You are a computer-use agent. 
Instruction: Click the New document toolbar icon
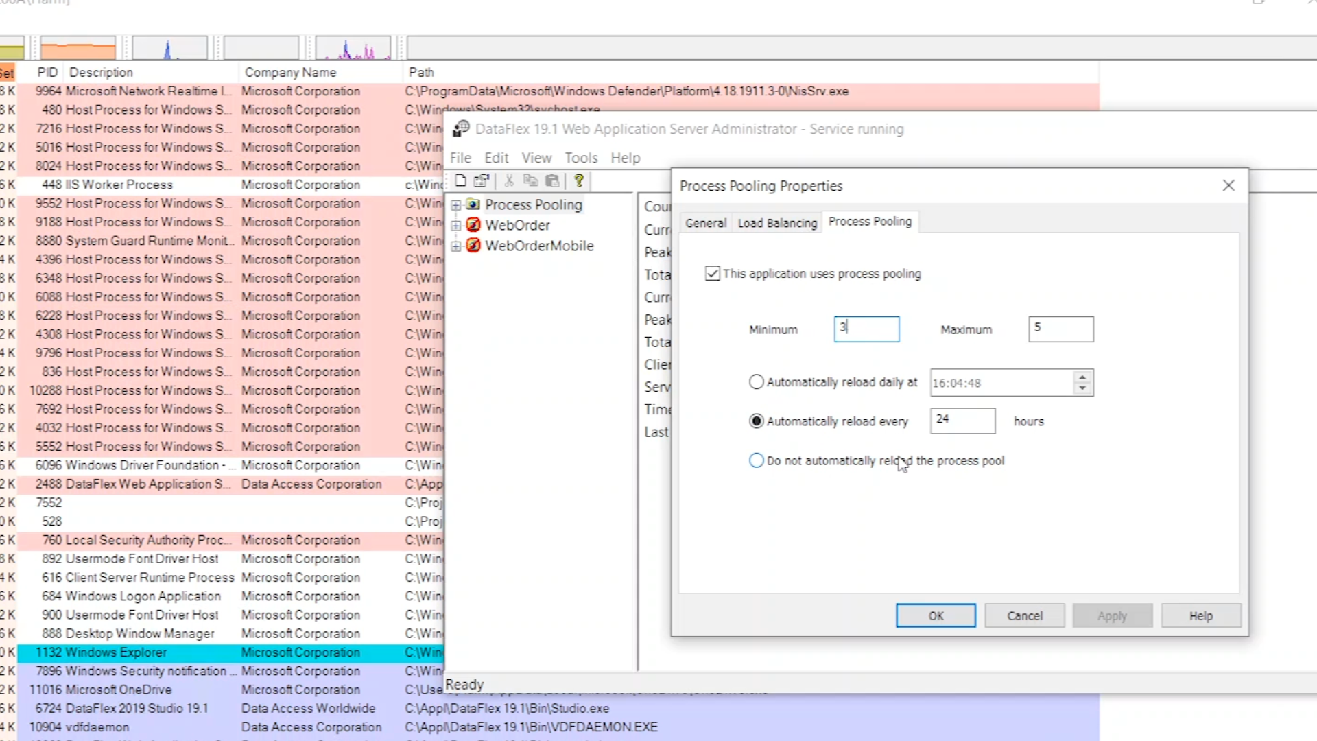coord(461,180)
